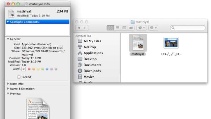
Task: Switch Finder to column view
Action: [124, 28]
